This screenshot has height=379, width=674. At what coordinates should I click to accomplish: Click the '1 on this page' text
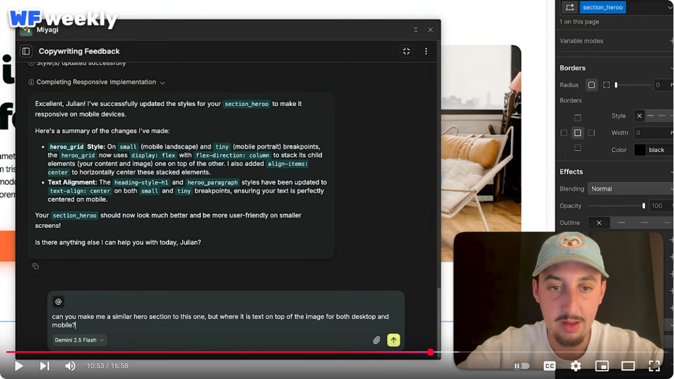579,22
